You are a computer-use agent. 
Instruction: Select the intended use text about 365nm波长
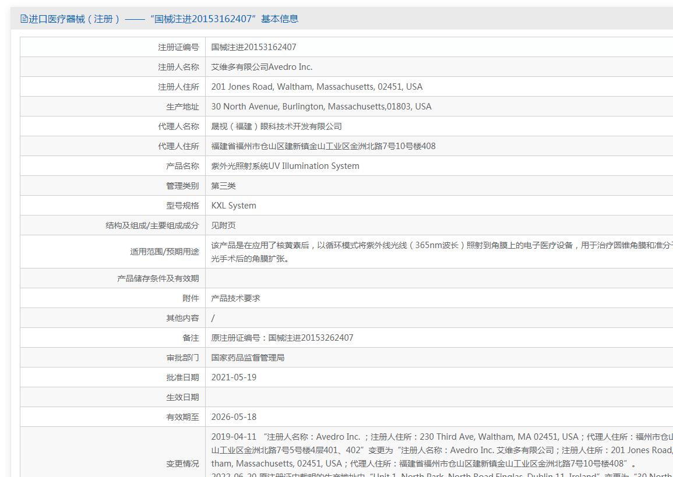point(442,252)
